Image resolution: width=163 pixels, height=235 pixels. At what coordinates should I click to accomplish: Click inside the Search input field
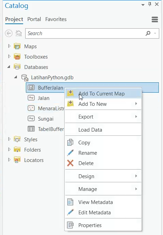pyautogui.click(x=86, y=33)
